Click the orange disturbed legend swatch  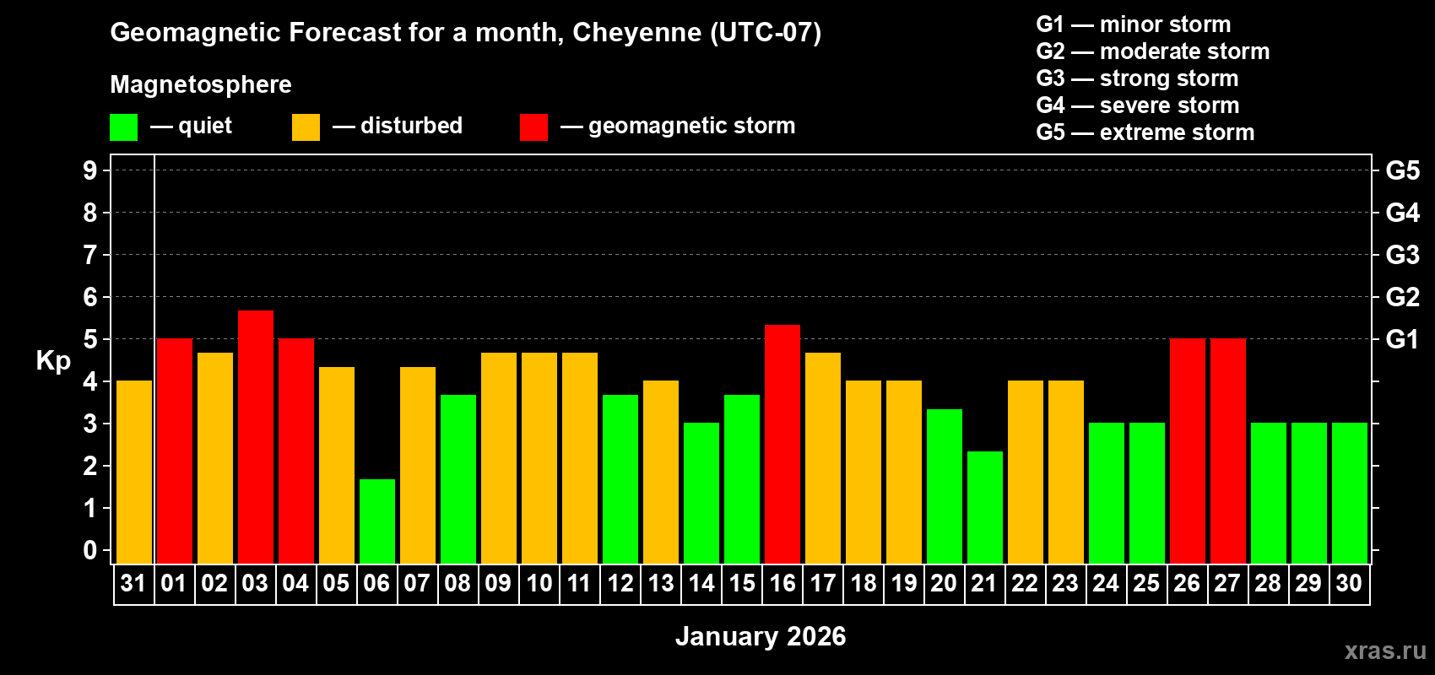(306, 127)
